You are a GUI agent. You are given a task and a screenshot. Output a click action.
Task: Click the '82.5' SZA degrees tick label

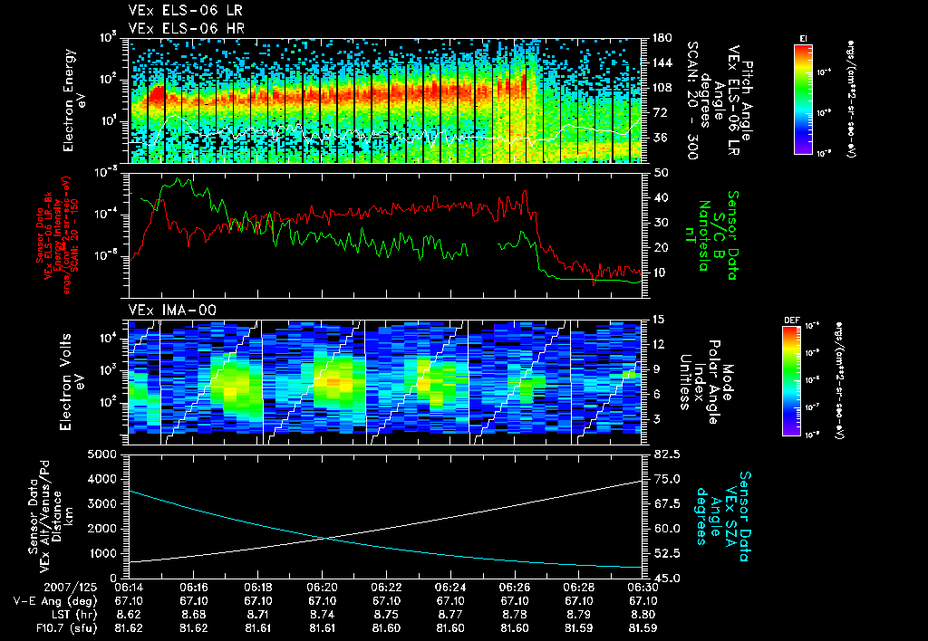[666, 454]
